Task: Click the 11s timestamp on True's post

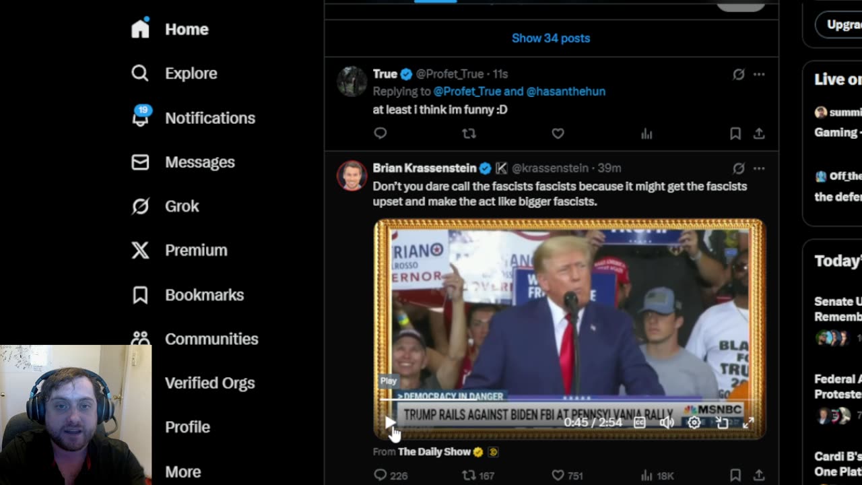Action: 500,74
